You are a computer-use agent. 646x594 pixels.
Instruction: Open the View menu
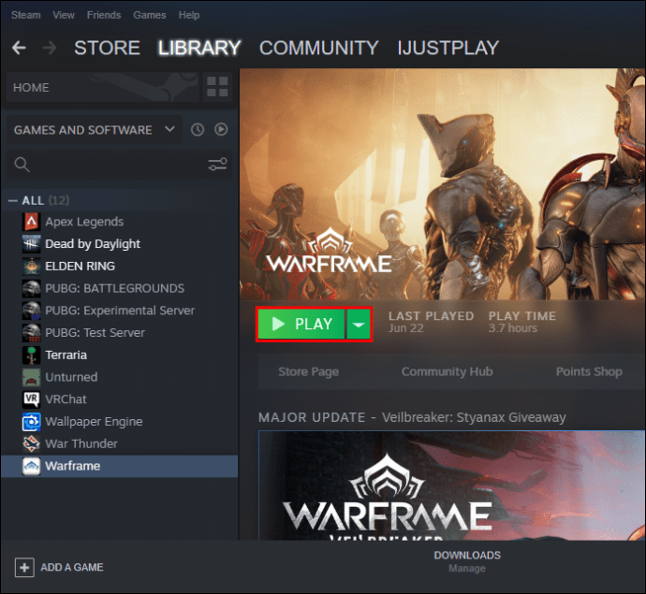[x=64, y=15]
